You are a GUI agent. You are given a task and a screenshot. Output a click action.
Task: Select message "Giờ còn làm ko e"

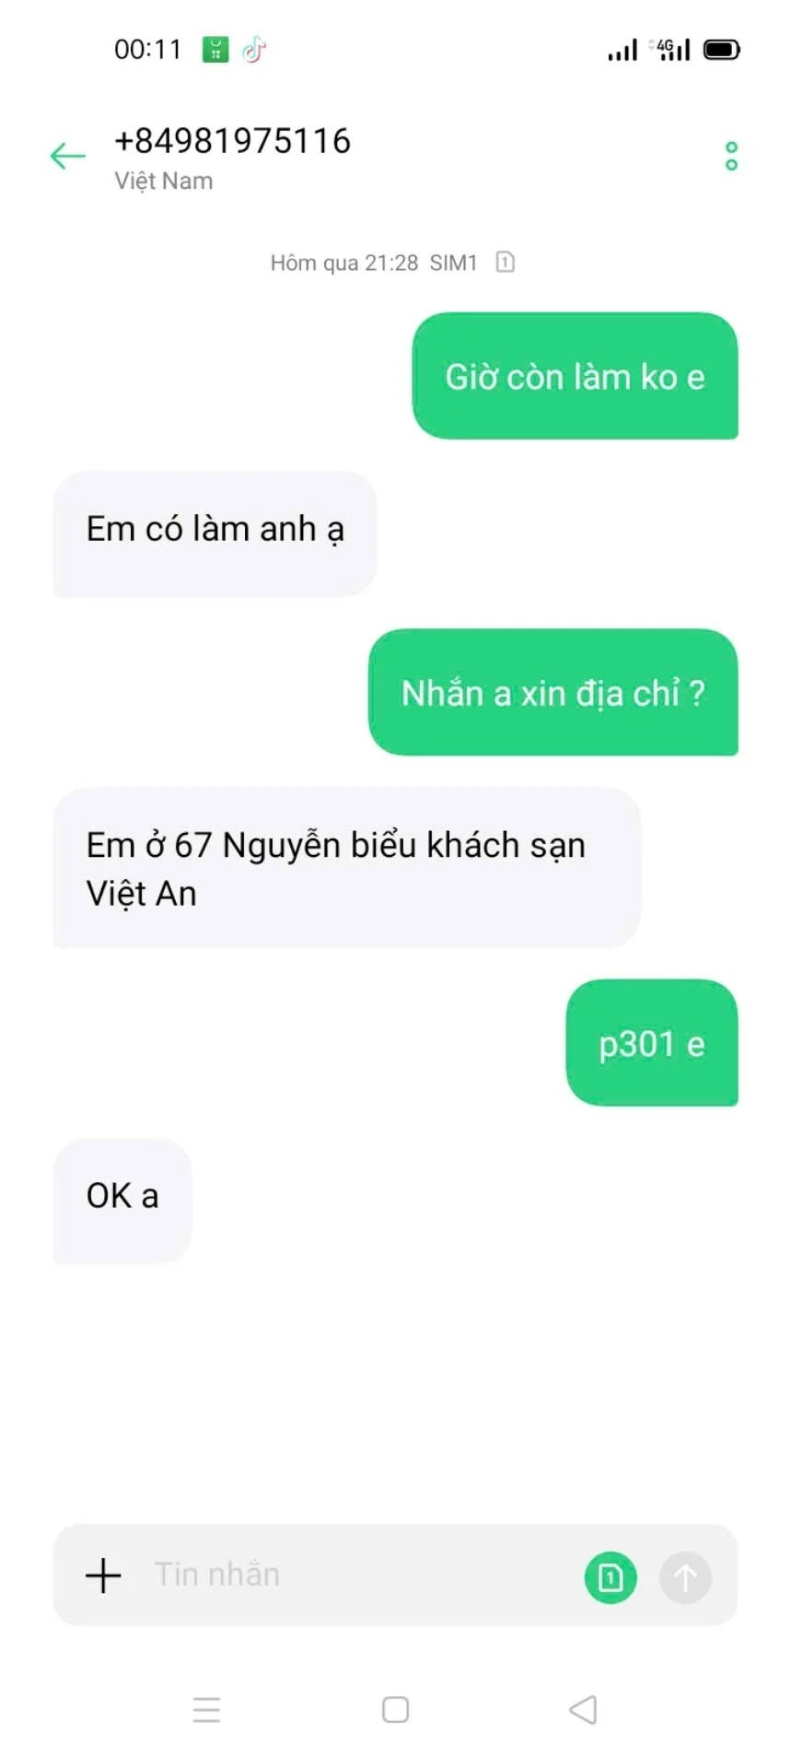click(575, 376)
